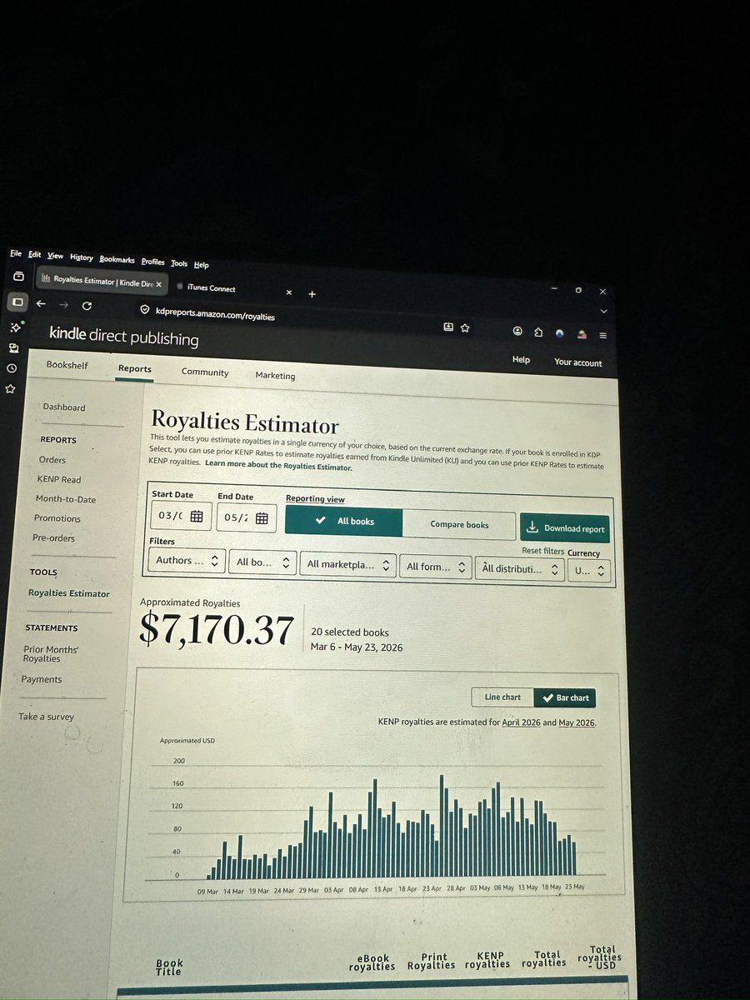
Task: Click the list all tabs chevron
Action: [x=604, y=310]
